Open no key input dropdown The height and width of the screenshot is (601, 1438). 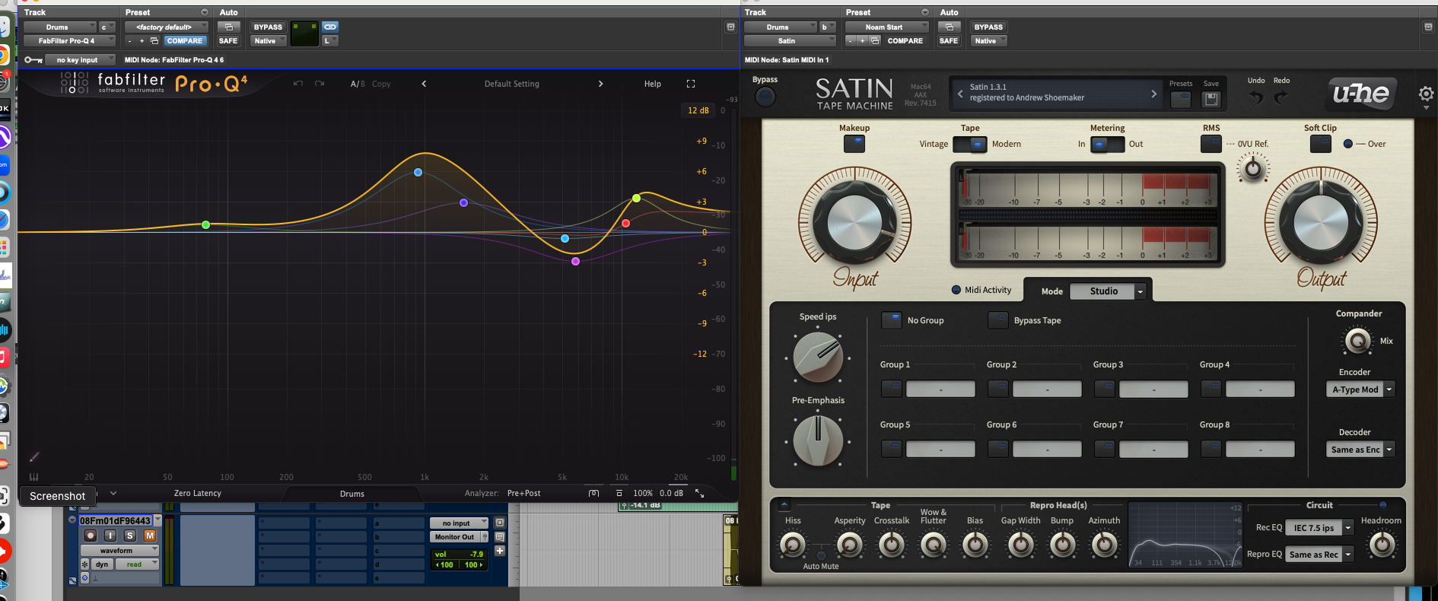[x=80, y=60]
